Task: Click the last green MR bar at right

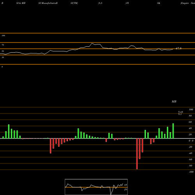Action: point(173,131)
